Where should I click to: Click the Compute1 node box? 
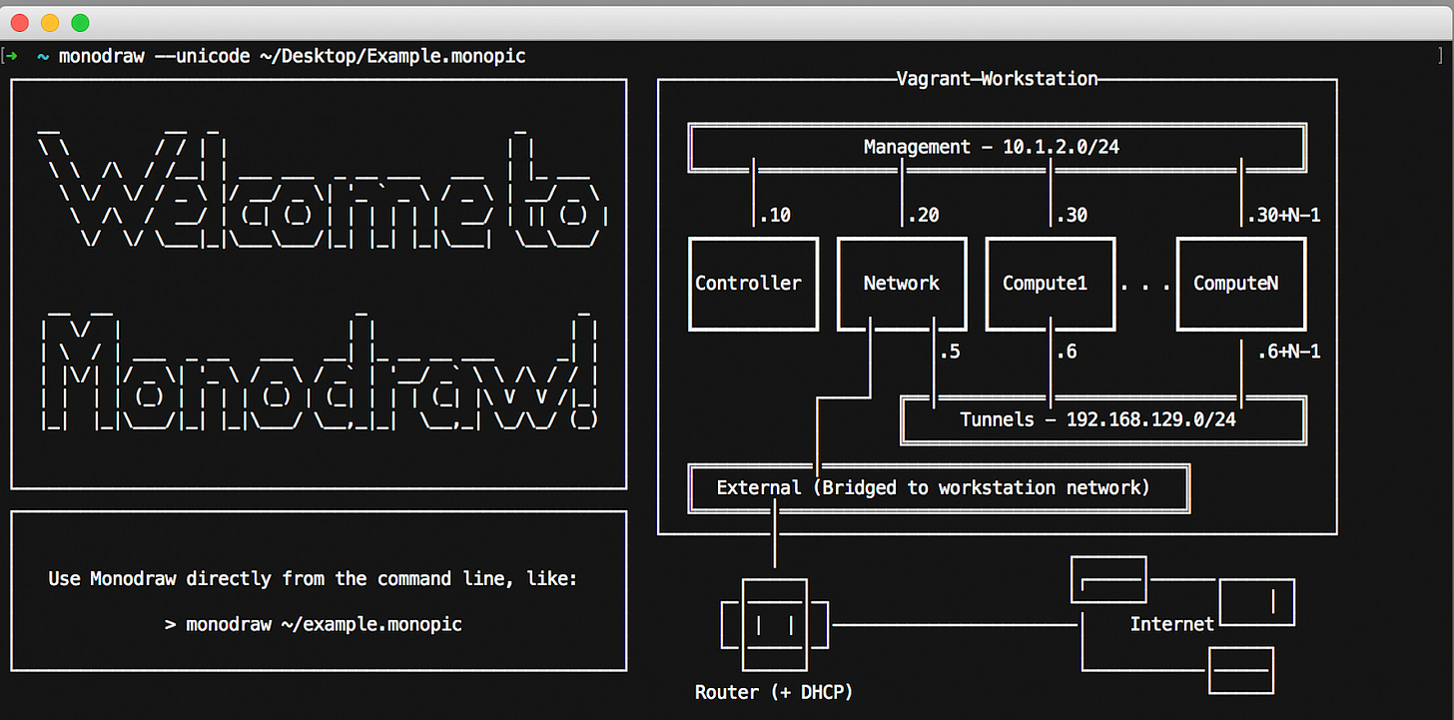pos(1050,284)
